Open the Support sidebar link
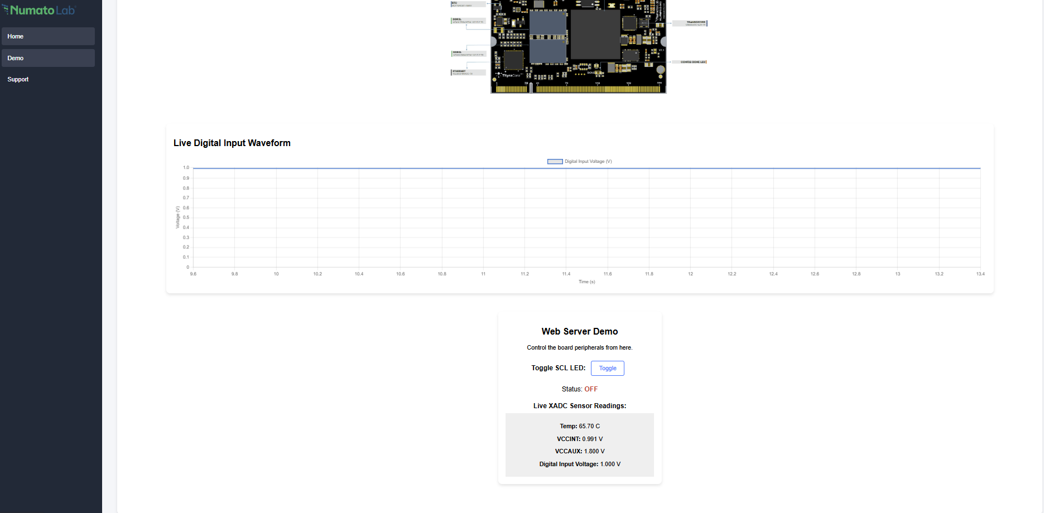Screen dimensions: 1044x513 pyautogui.click(x=18, y=79)
